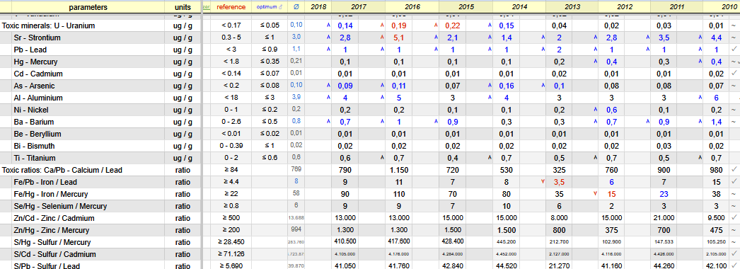Image resolution: width=740 pixels, height=269 pixels.
Task: Select the 'Zn/Hg - Zinc / Mercury' label
Action: [x=53, y=230]
